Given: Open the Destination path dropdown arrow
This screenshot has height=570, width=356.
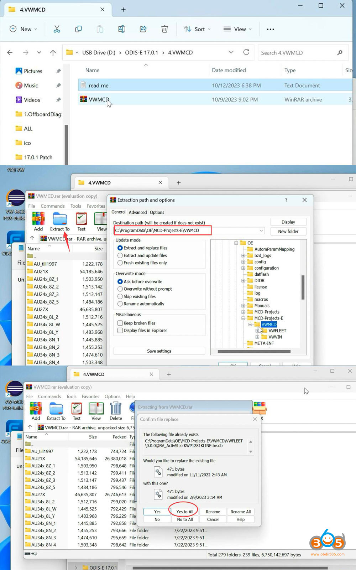Looking at the screenshot, I should pyautogui.click(x=261, y=230).
